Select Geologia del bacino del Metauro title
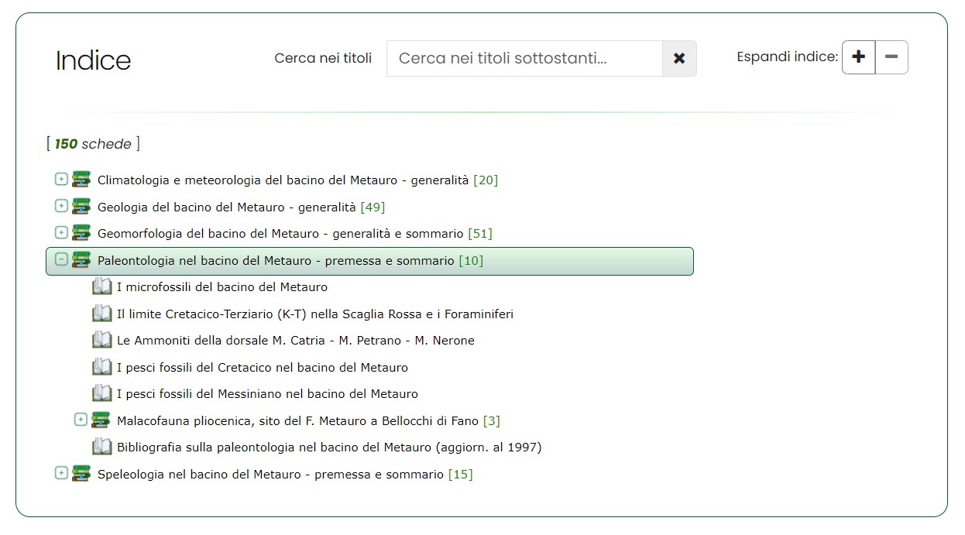965x535 pixels. 226,207
